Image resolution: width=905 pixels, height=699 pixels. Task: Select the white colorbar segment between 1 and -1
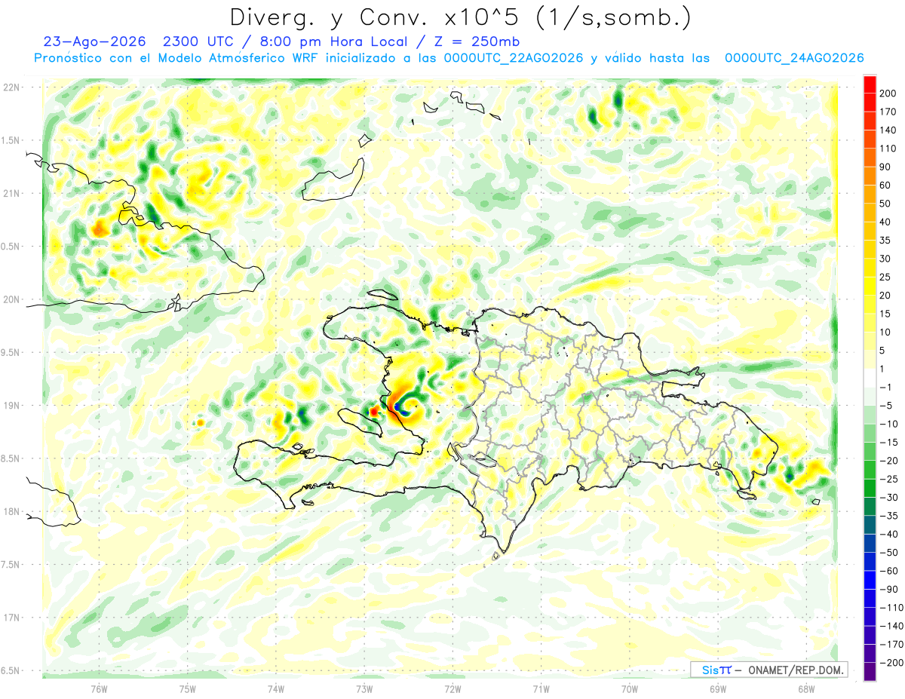870,379
